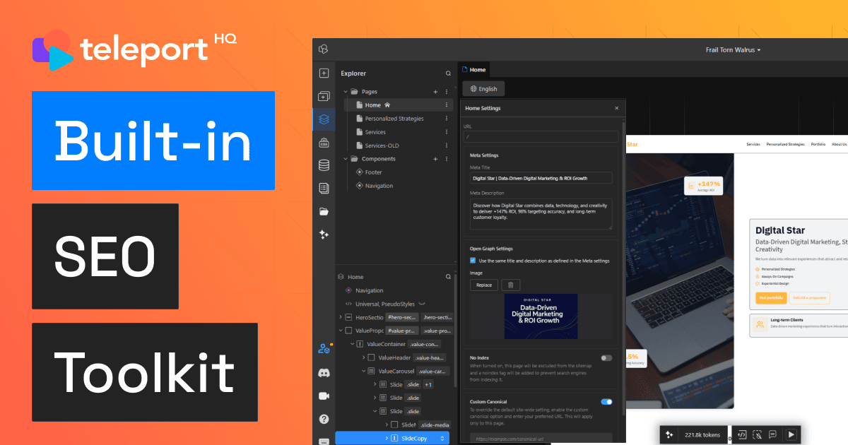
Task: Open Components folder options menu
Action: click(447, 159)
